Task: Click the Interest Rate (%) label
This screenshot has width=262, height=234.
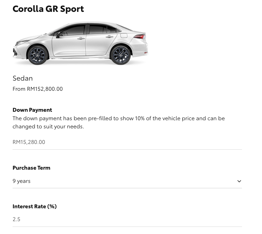Action: [35, 206]
